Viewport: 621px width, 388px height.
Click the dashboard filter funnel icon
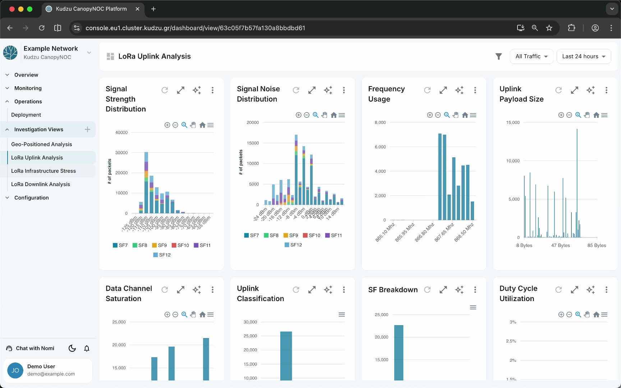pyautogui.click(x=499, y=56)
